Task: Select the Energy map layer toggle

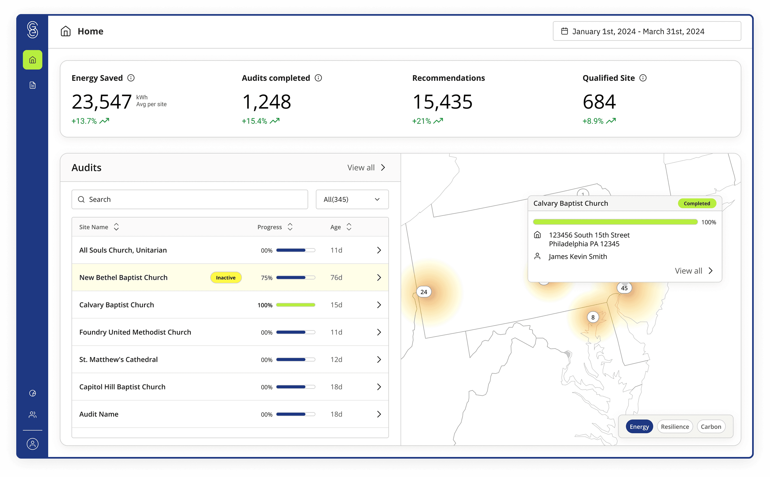Action: 639,427
